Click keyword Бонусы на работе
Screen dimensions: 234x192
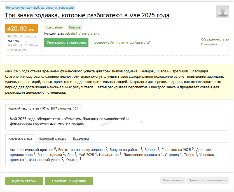tap(125, 150)
